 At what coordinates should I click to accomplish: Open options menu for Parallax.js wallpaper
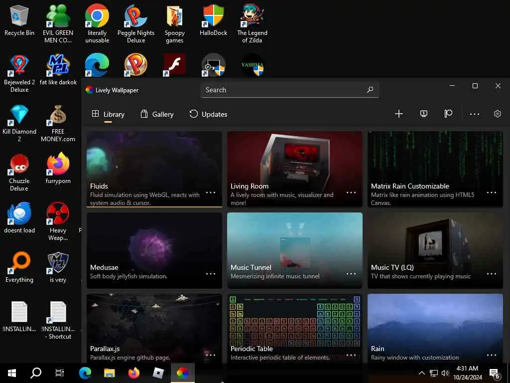pyautogui.click(x=211, y=355)
